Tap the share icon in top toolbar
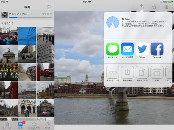 [x=141, y=7]
